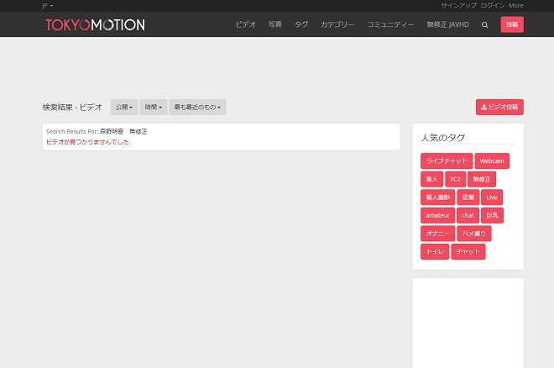Open the More link in top bar
The width and height of the screenshot is (554, 368).
515,5
